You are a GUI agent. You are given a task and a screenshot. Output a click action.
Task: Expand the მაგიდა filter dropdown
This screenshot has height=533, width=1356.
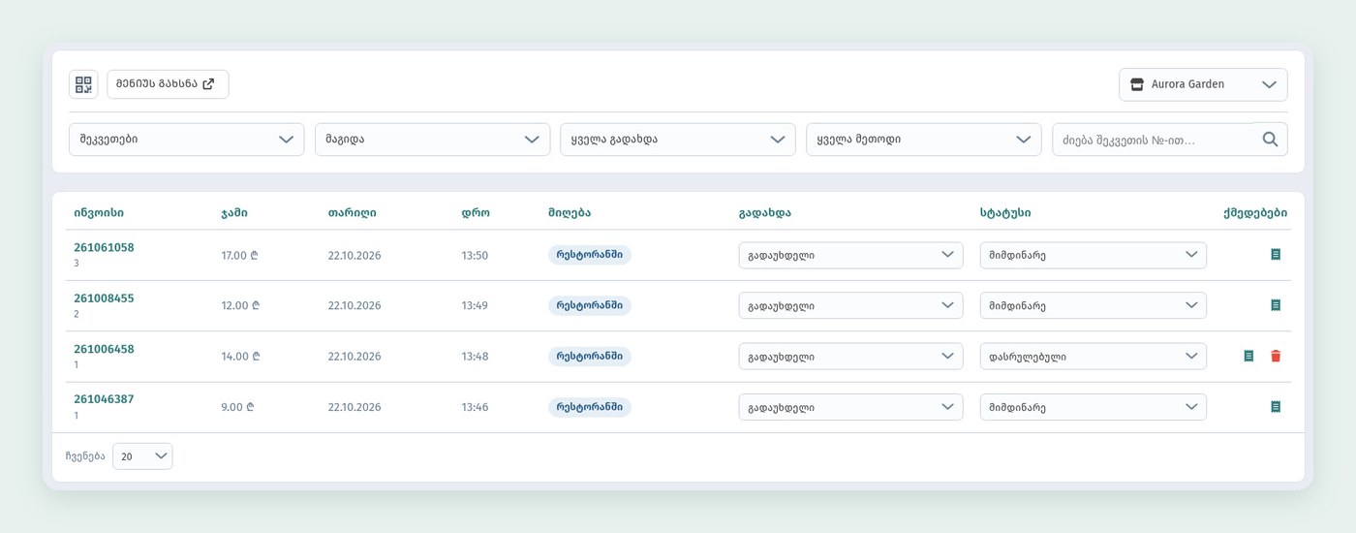[x=432, y=140]
